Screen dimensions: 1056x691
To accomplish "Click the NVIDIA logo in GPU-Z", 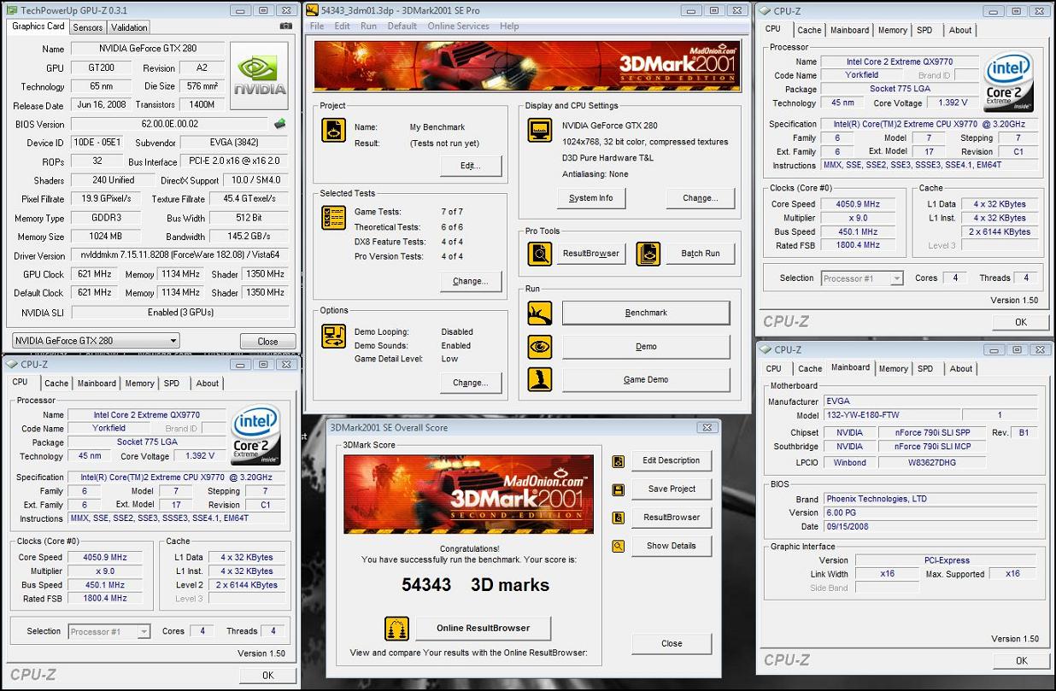I will coord(261,75).
